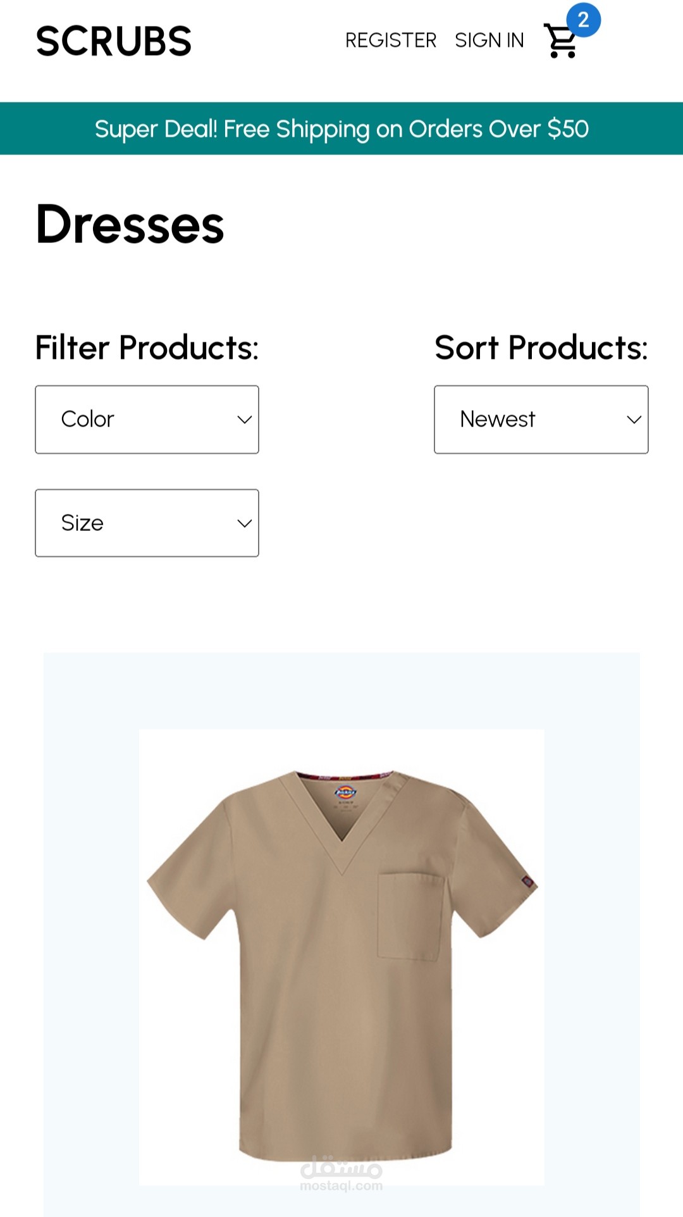Click the chevron arrow in Size dropdown
Screen dimensions: 683x1217
[245, 523]
